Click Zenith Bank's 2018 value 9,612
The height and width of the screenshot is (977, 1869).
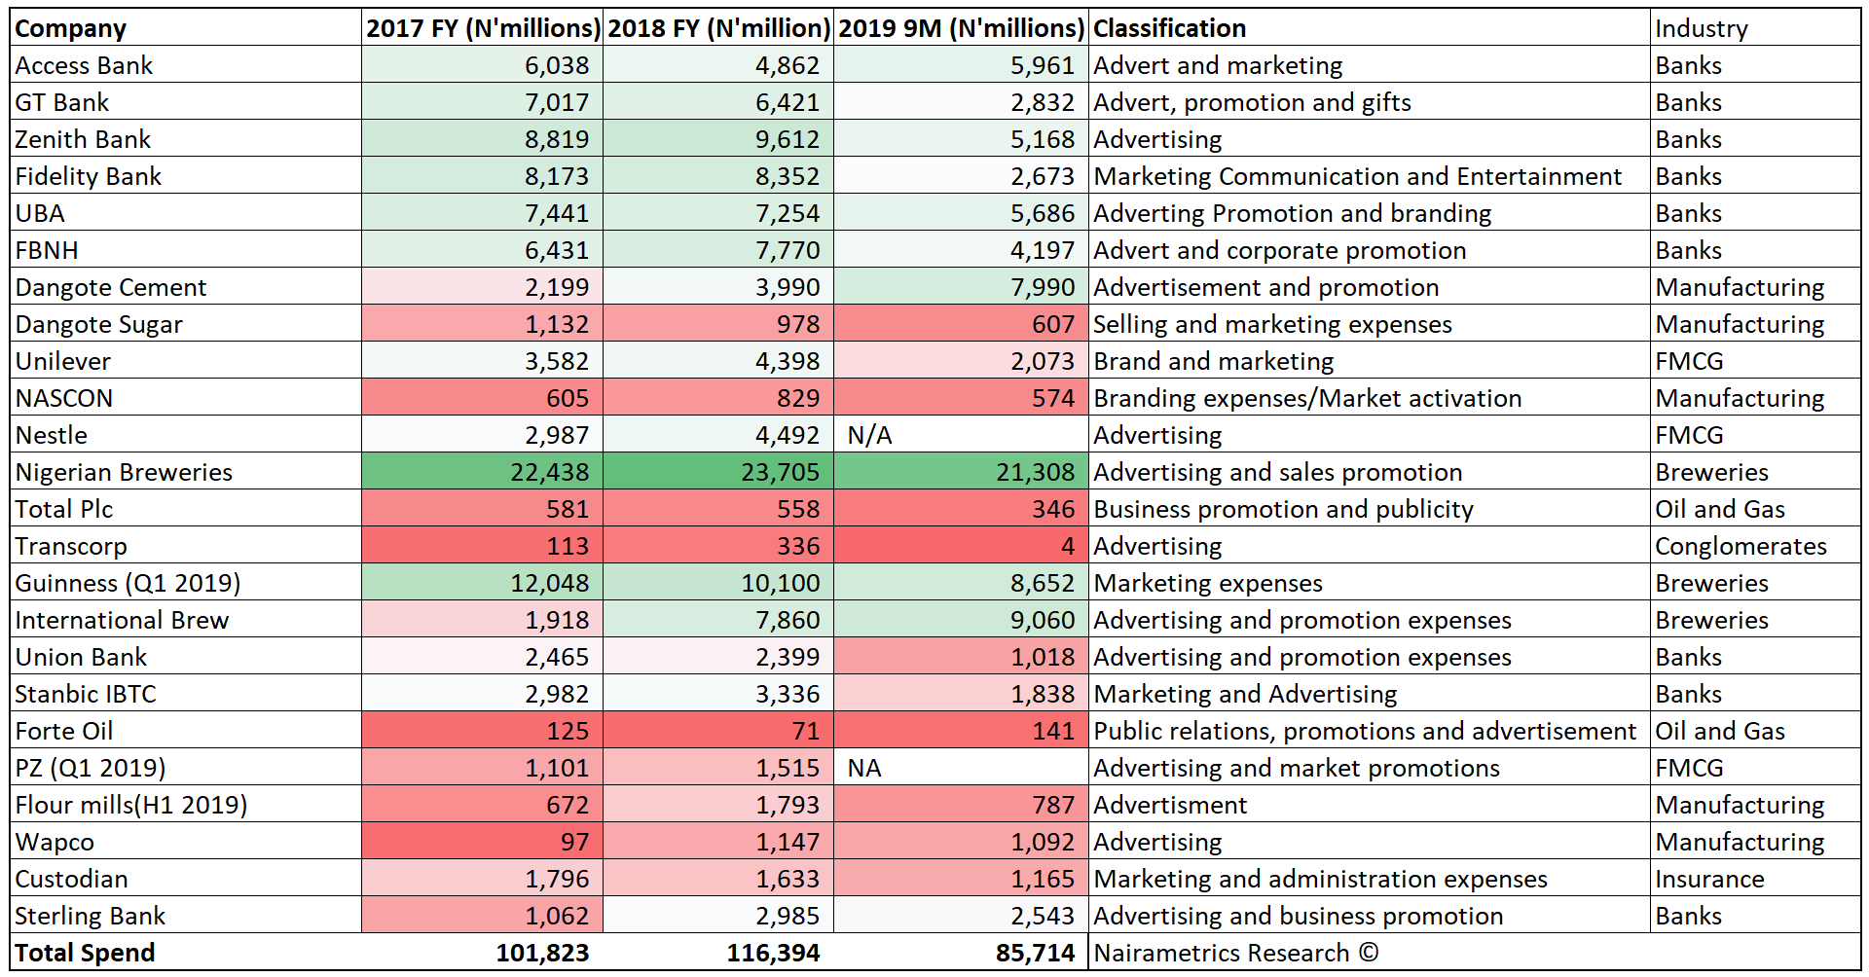coord(718,139)
